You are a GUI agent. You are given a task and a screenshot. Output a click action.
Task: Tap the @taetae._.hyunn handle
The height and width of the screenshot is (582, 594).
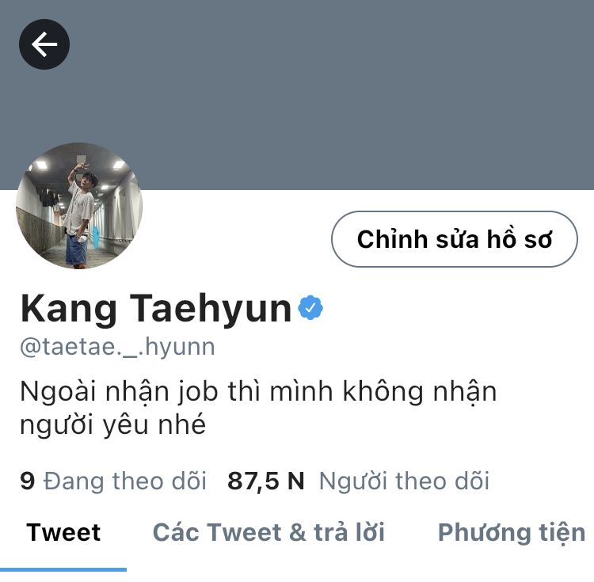tap(117, 347)
